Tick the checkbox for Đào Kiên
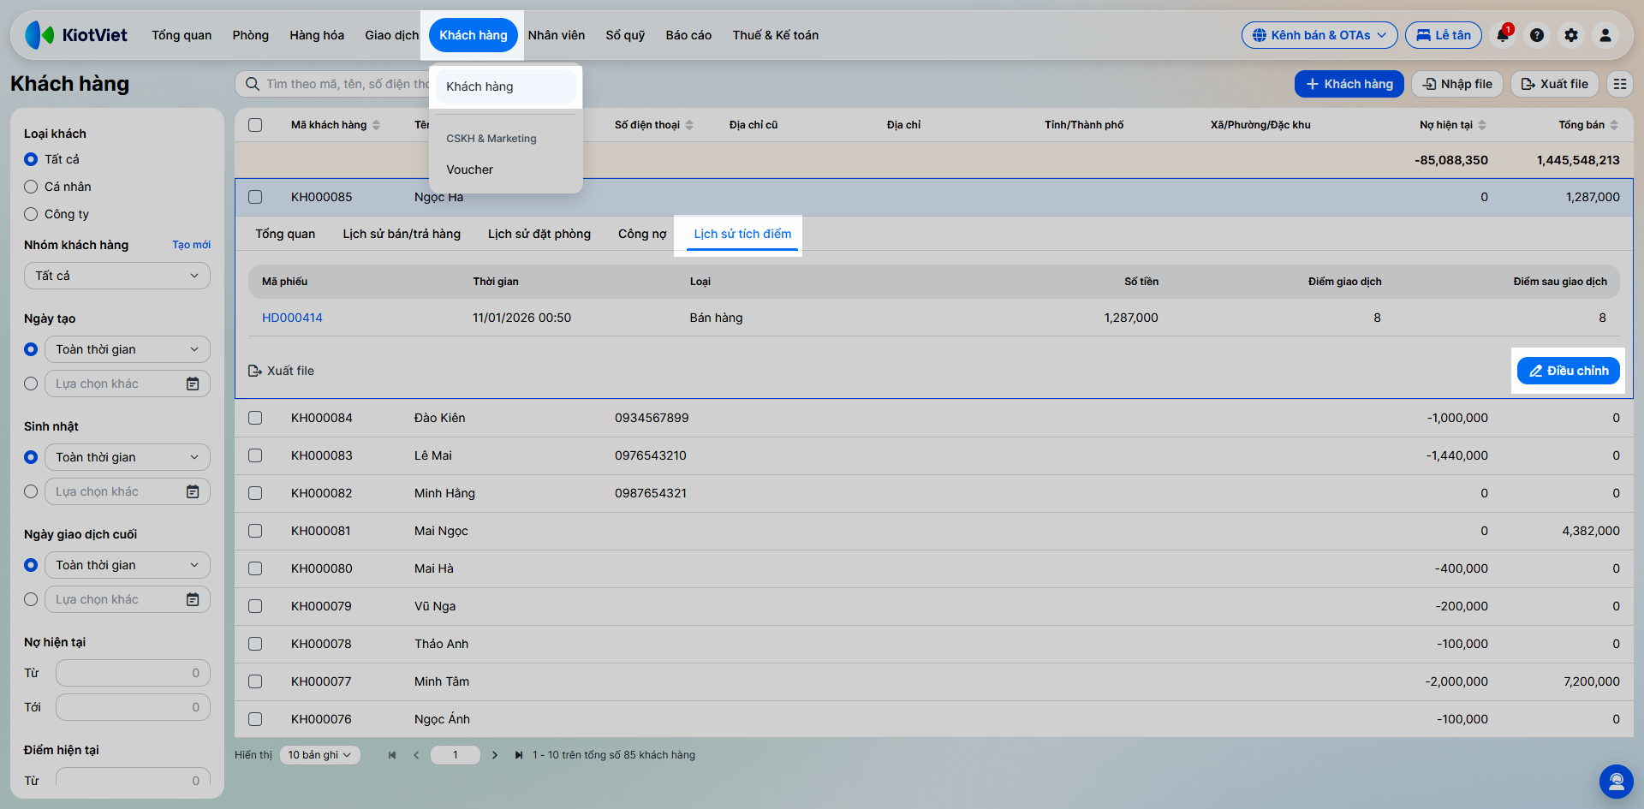Screen dimensions: 1644x809 255,418
